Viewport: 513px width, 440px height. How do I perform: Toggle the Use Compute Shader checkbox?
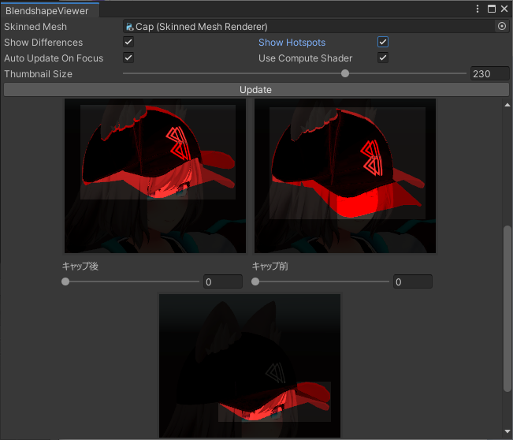[x=383, y=58]
